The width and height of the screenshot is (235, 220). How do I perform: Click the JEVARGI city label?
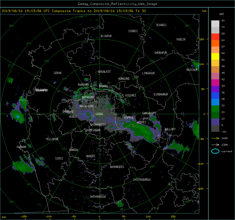pos(161,25)
